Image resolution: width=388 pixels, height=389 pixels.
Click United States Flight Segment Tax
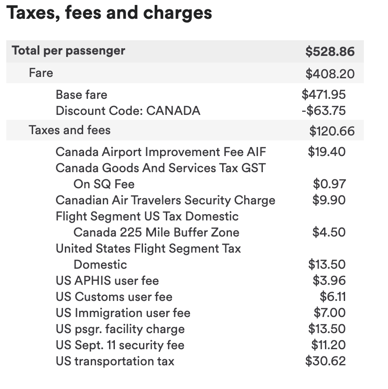(x=148, y=249)
